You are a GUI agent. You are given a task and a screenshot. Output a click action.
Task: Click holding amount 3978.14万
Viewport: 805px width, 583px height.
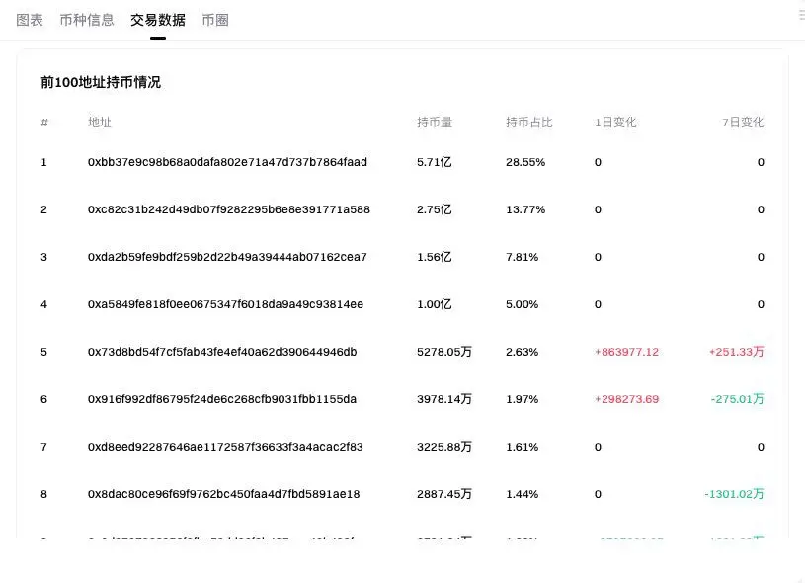pyautogui.click(x=444, y=399)
